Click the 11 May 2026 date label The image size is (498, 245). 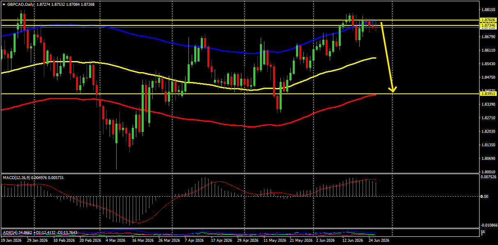tap(274, 241)
